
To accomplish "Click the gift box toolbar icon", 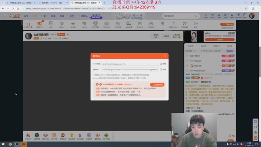I will 162,24.
